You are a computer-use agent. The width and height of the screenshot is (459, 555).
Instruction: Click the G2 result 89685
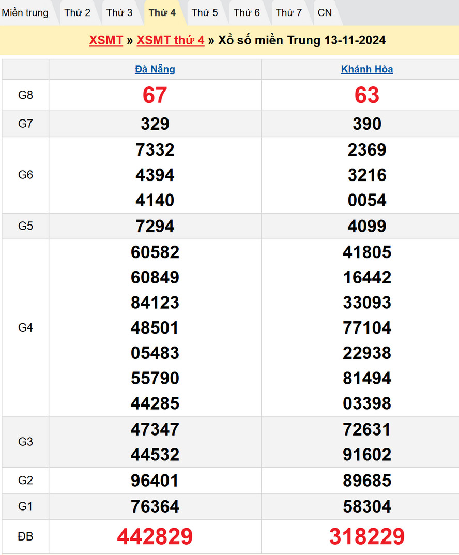tap(367, 481)
